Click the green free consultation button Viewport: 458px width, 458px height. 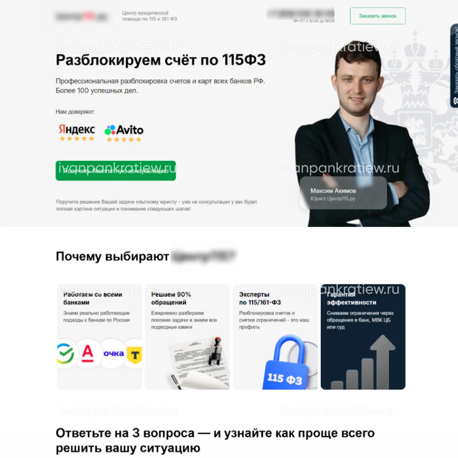tap(116, 171)
